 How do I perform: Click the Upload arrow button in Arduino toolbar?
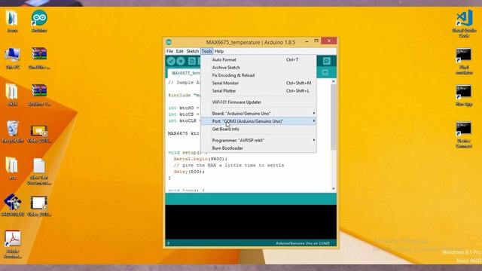(181, 61)
